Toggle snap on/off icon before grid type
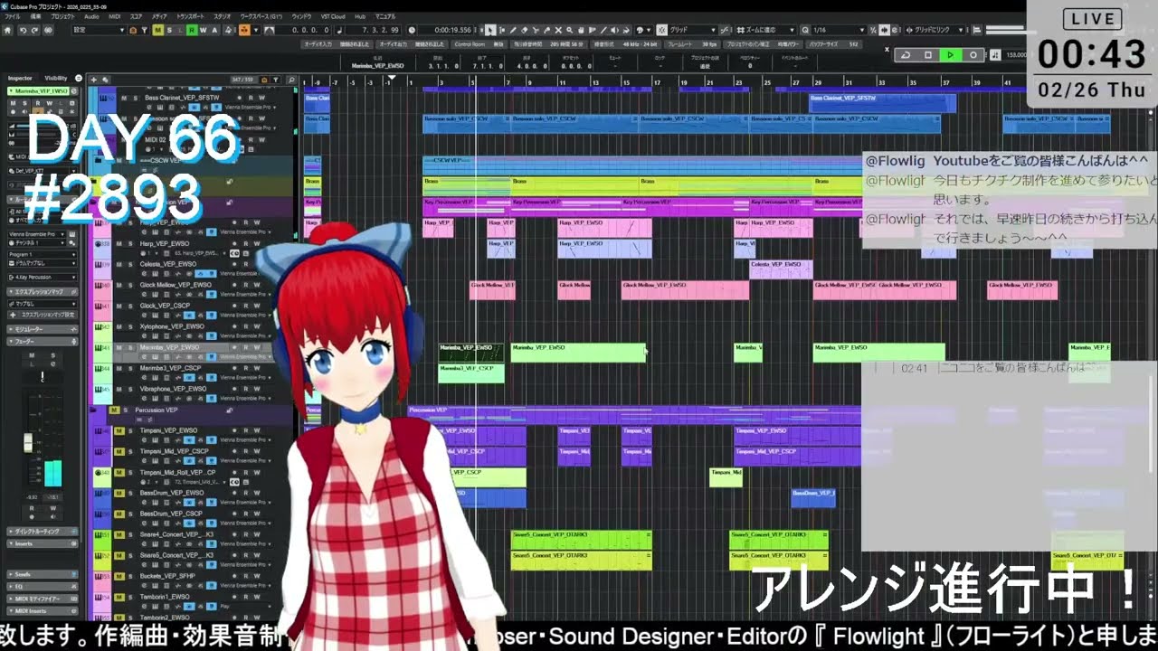Screen dimensions: 1158x651 pos(661,30)
